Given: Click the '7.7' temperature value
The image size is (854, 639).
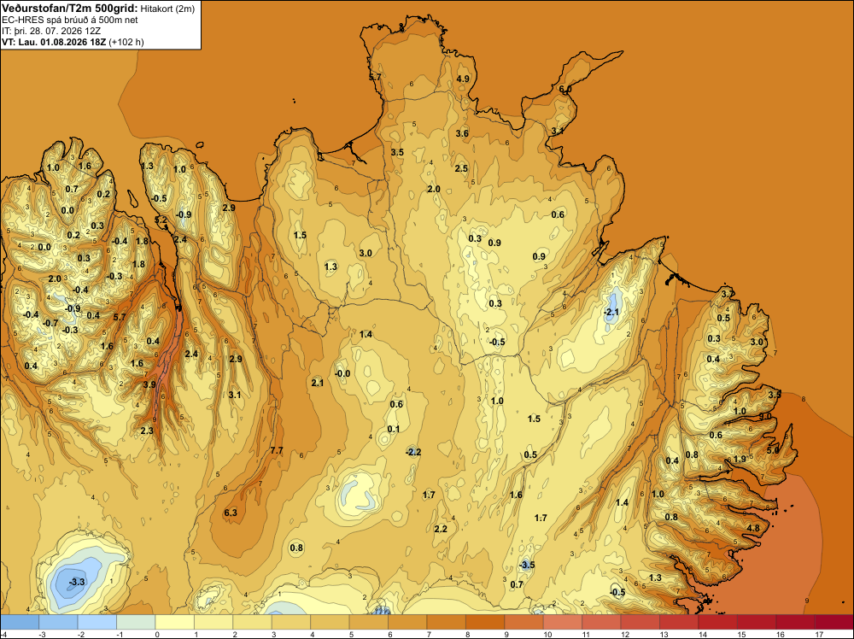Looking at the screenshot, I should 277,450.
